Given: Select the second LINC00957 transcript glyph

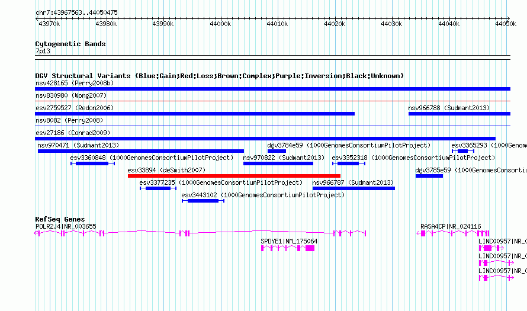Looking at the screenshot, I should click(496, 263).
